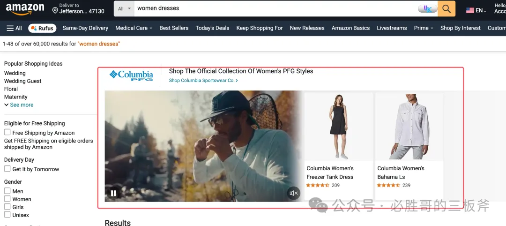Check the Girls gender filter

(7, 207)
